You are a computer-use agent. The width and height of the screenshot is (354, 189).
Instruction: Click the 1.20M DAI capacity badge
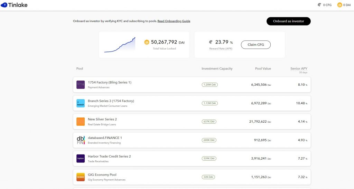(x=209, y=85)
